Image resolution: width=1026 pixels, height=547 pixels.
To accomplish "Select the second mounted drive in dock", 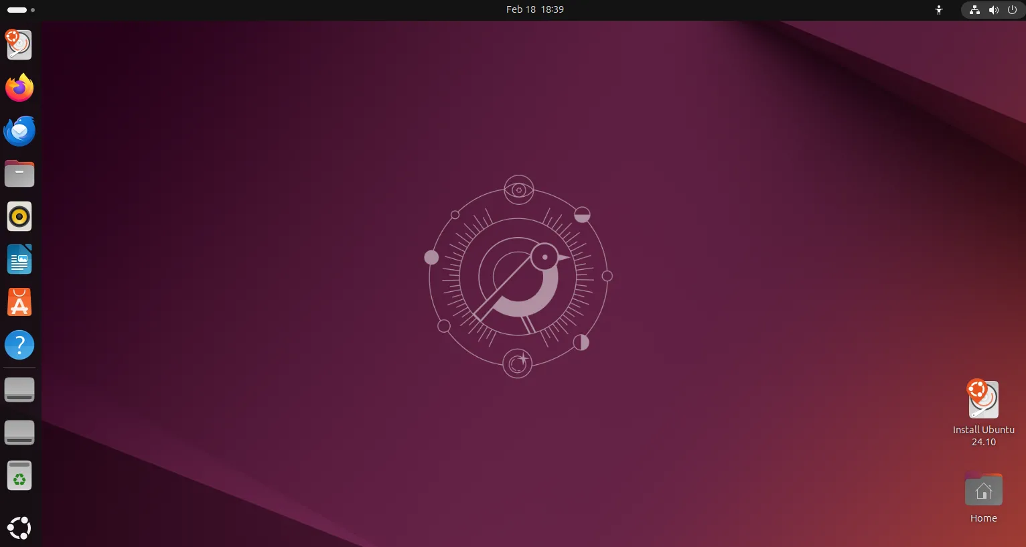I will [19, 432].
